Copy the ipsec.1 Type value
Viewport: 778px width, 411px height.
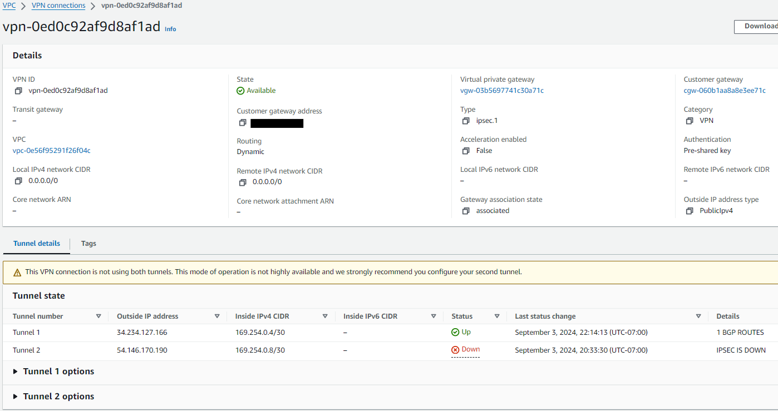coord(466,121)
